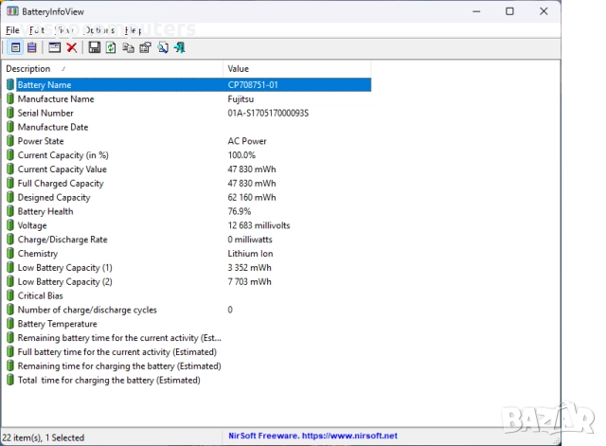This screenshot has height=446, width=606.
Task: Open the Help menu
Action: (x=134, y=30)
